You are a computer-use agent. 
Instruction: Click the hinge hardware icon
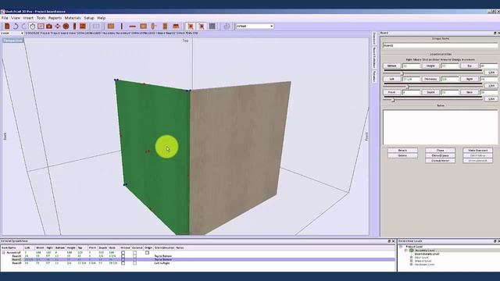coord(154,27)
